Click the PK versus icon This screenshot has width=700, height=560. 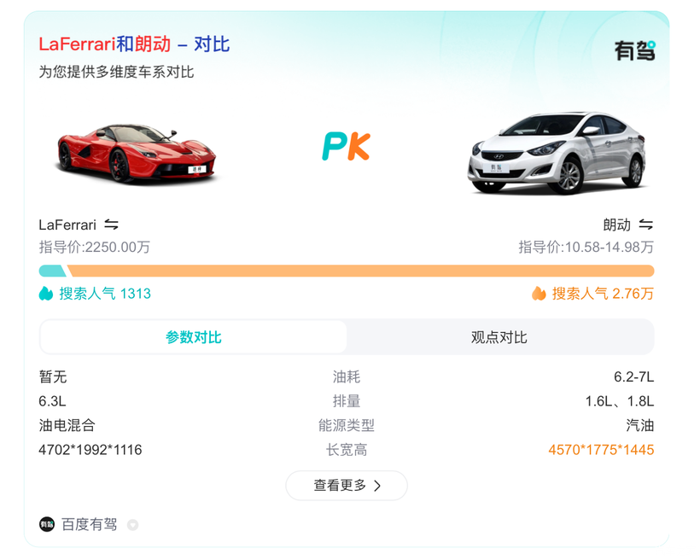346,147
